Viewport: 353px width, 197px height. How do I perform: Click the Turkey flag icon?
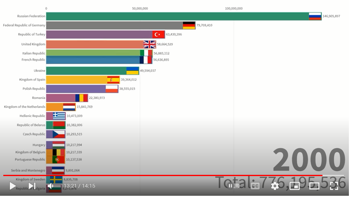pyautogui.click(x=158, y=34)
